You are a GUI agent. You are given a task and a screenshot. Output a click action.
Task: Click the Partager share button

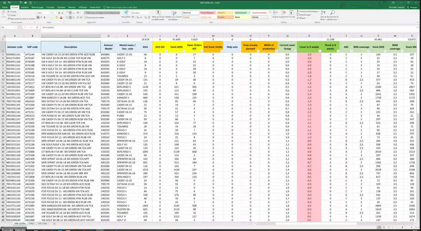[x=412, y=7]
